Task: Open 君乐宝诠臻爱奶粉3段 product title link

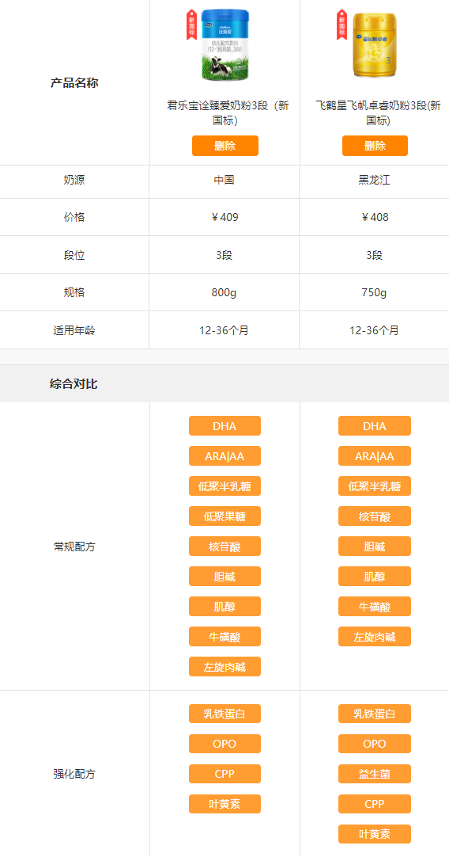Action: pos(228,112)
